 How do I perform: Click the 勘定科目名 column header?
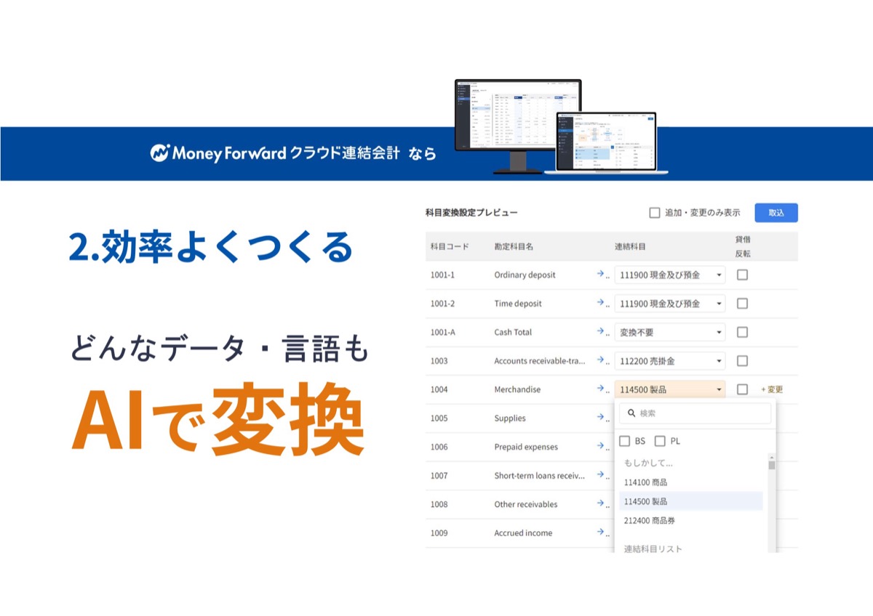pyautogui.click(x=514, y=247)
